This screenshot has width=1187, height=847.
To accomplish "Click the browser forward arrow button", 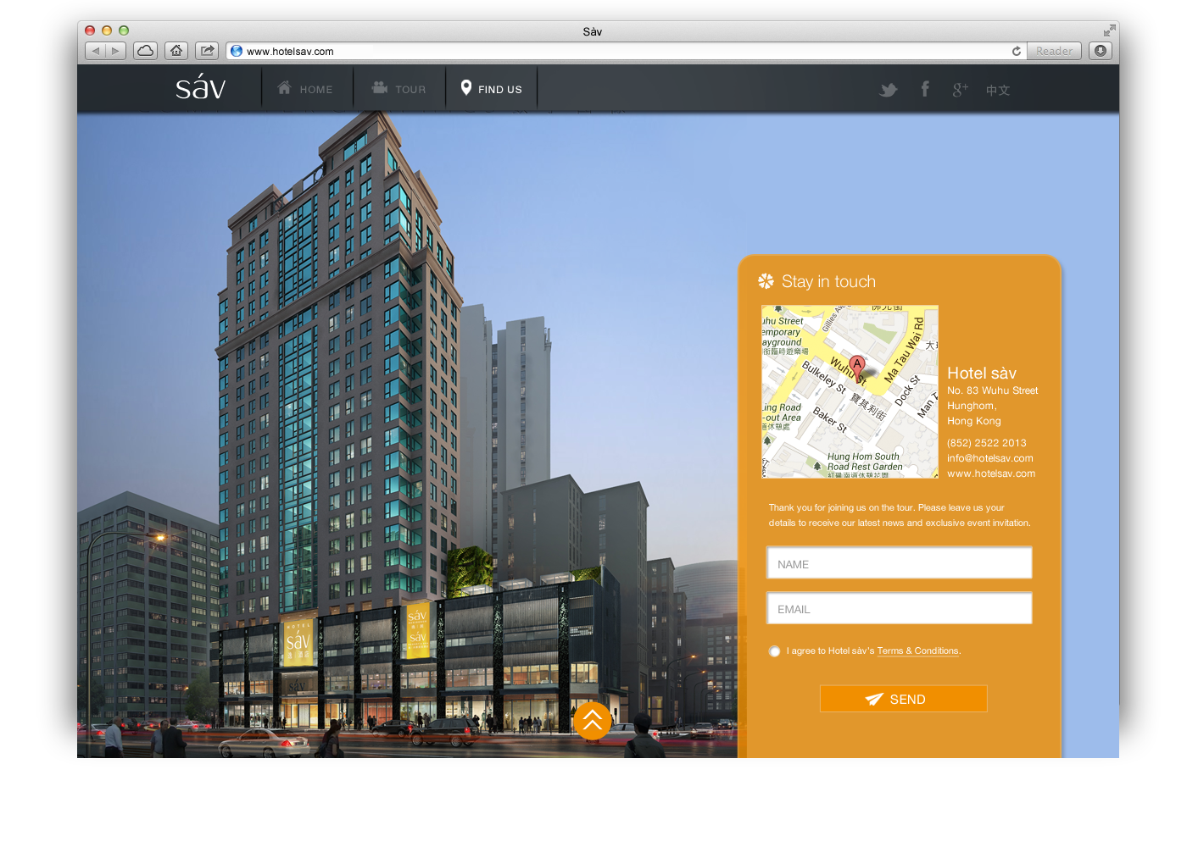I will pos(116,51).
